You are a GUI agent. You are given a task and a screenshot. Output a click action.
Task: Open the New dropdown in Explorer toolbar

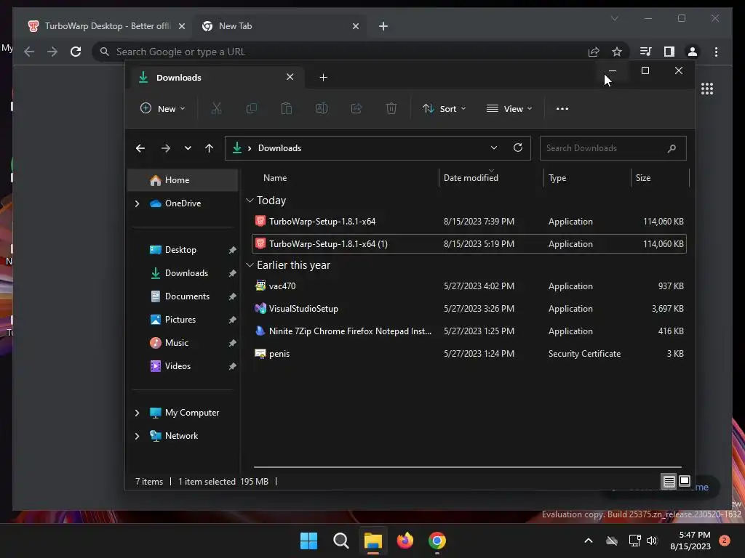coord(162,109)
